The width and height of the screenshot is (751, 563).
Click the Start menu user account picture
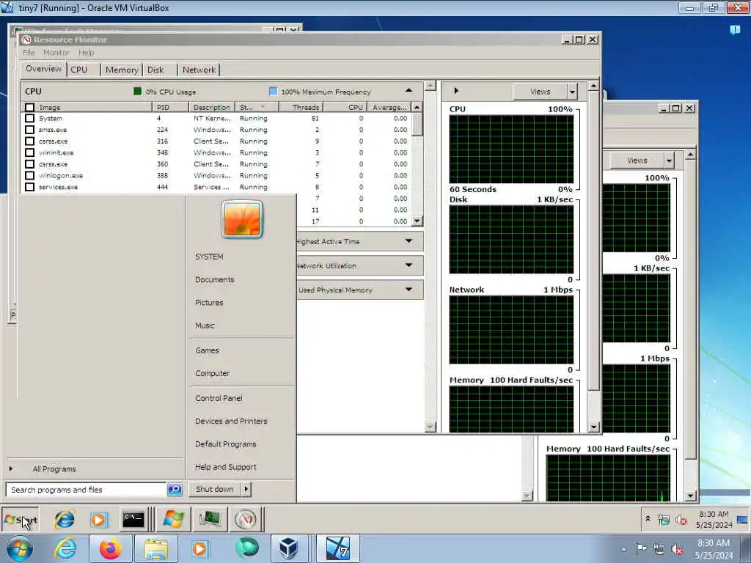pyautogui.click(x=242, y=219)
